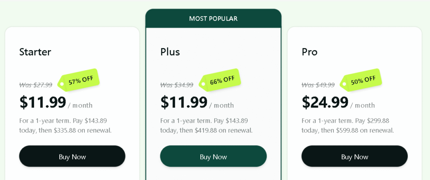Click the 50% OFF discount tag

point(361,80)
